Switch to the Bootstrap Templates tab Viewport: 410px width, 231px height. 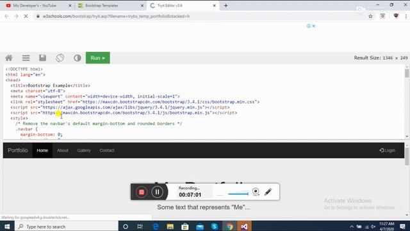(101, 6)
